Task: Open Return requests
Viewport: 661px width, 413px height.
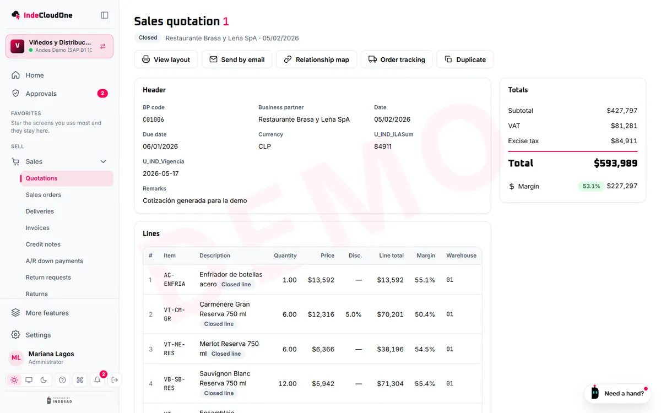Action: click(x=66, y=278)
